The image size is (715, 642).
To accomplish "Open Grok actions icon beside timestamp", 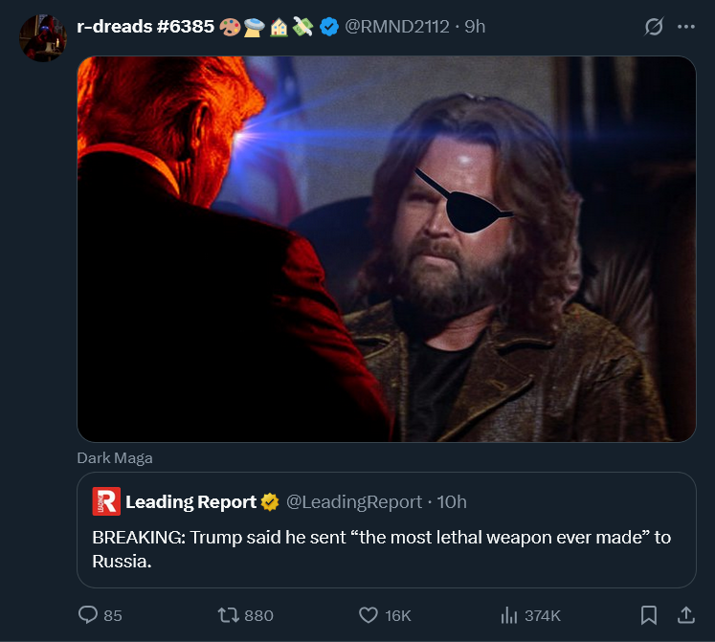I will coord(654,27).
